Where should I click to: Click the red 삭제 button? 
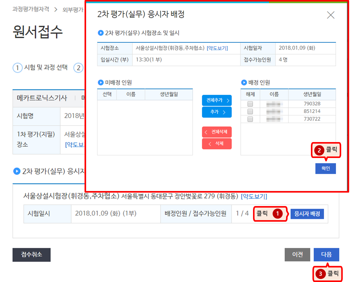coord(217,144)
